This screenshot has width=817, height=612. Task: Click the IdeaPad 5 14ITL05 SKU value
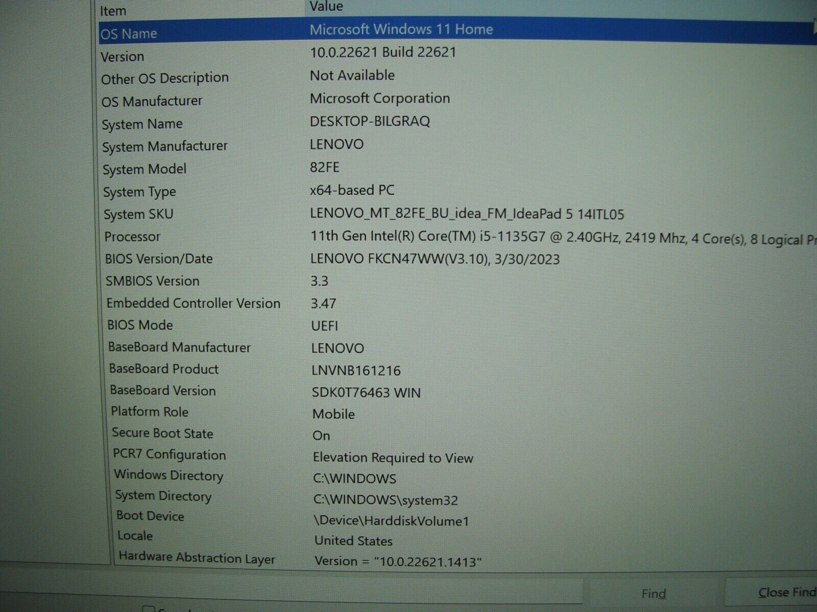[467, 214]
